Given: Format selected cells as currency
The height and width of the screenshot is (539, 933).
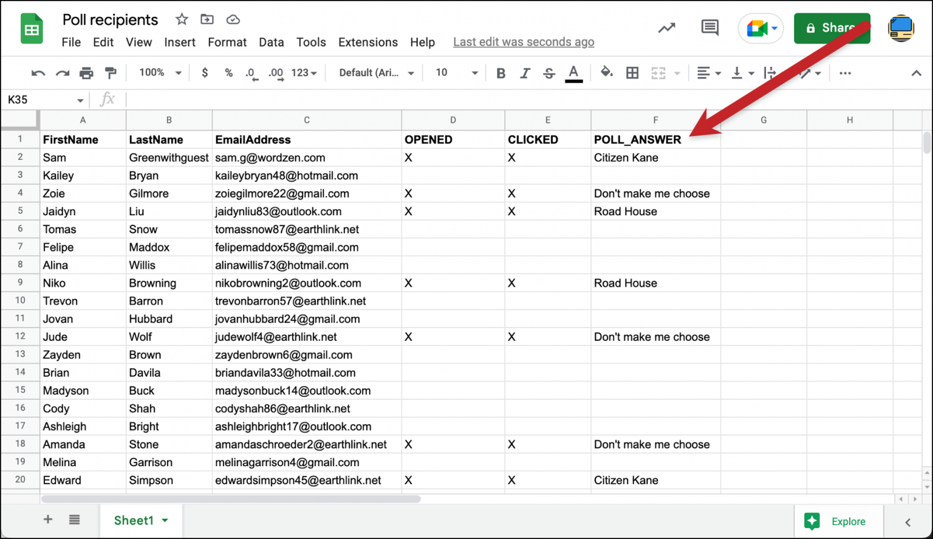Looking at the screenshot, I should [x=205, y=72].
